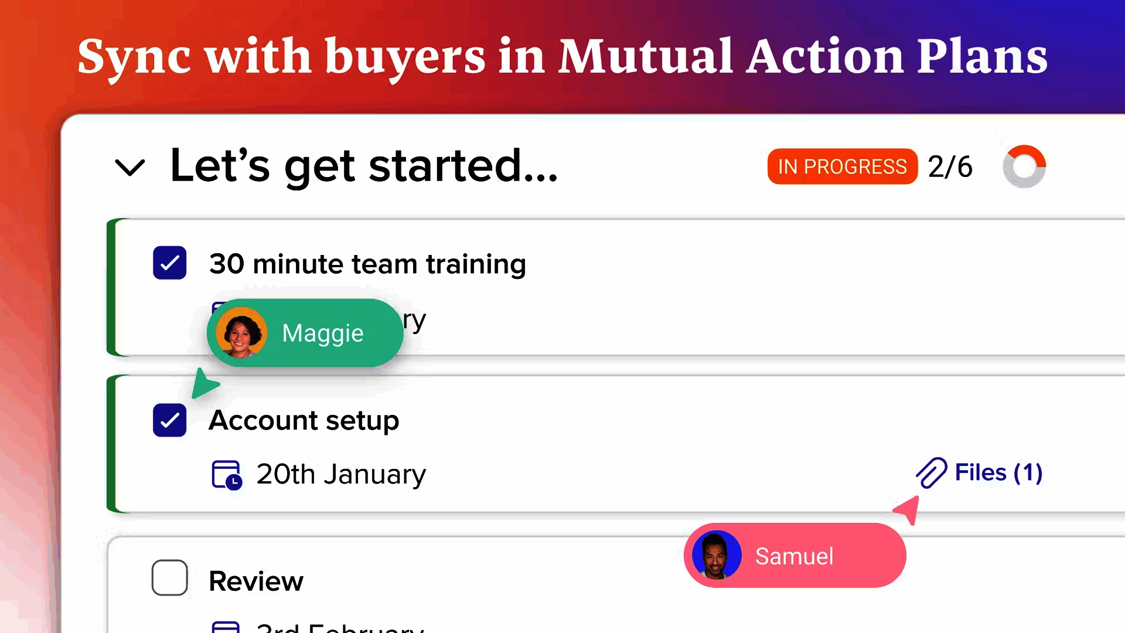
Task: Click the calendar icon beside 20th January
Action: [x=227, y=475]
